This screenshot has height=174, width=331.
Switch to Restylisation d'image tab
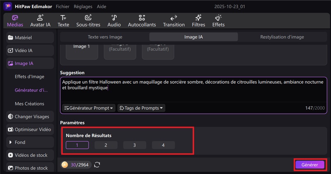coord(282,37)
